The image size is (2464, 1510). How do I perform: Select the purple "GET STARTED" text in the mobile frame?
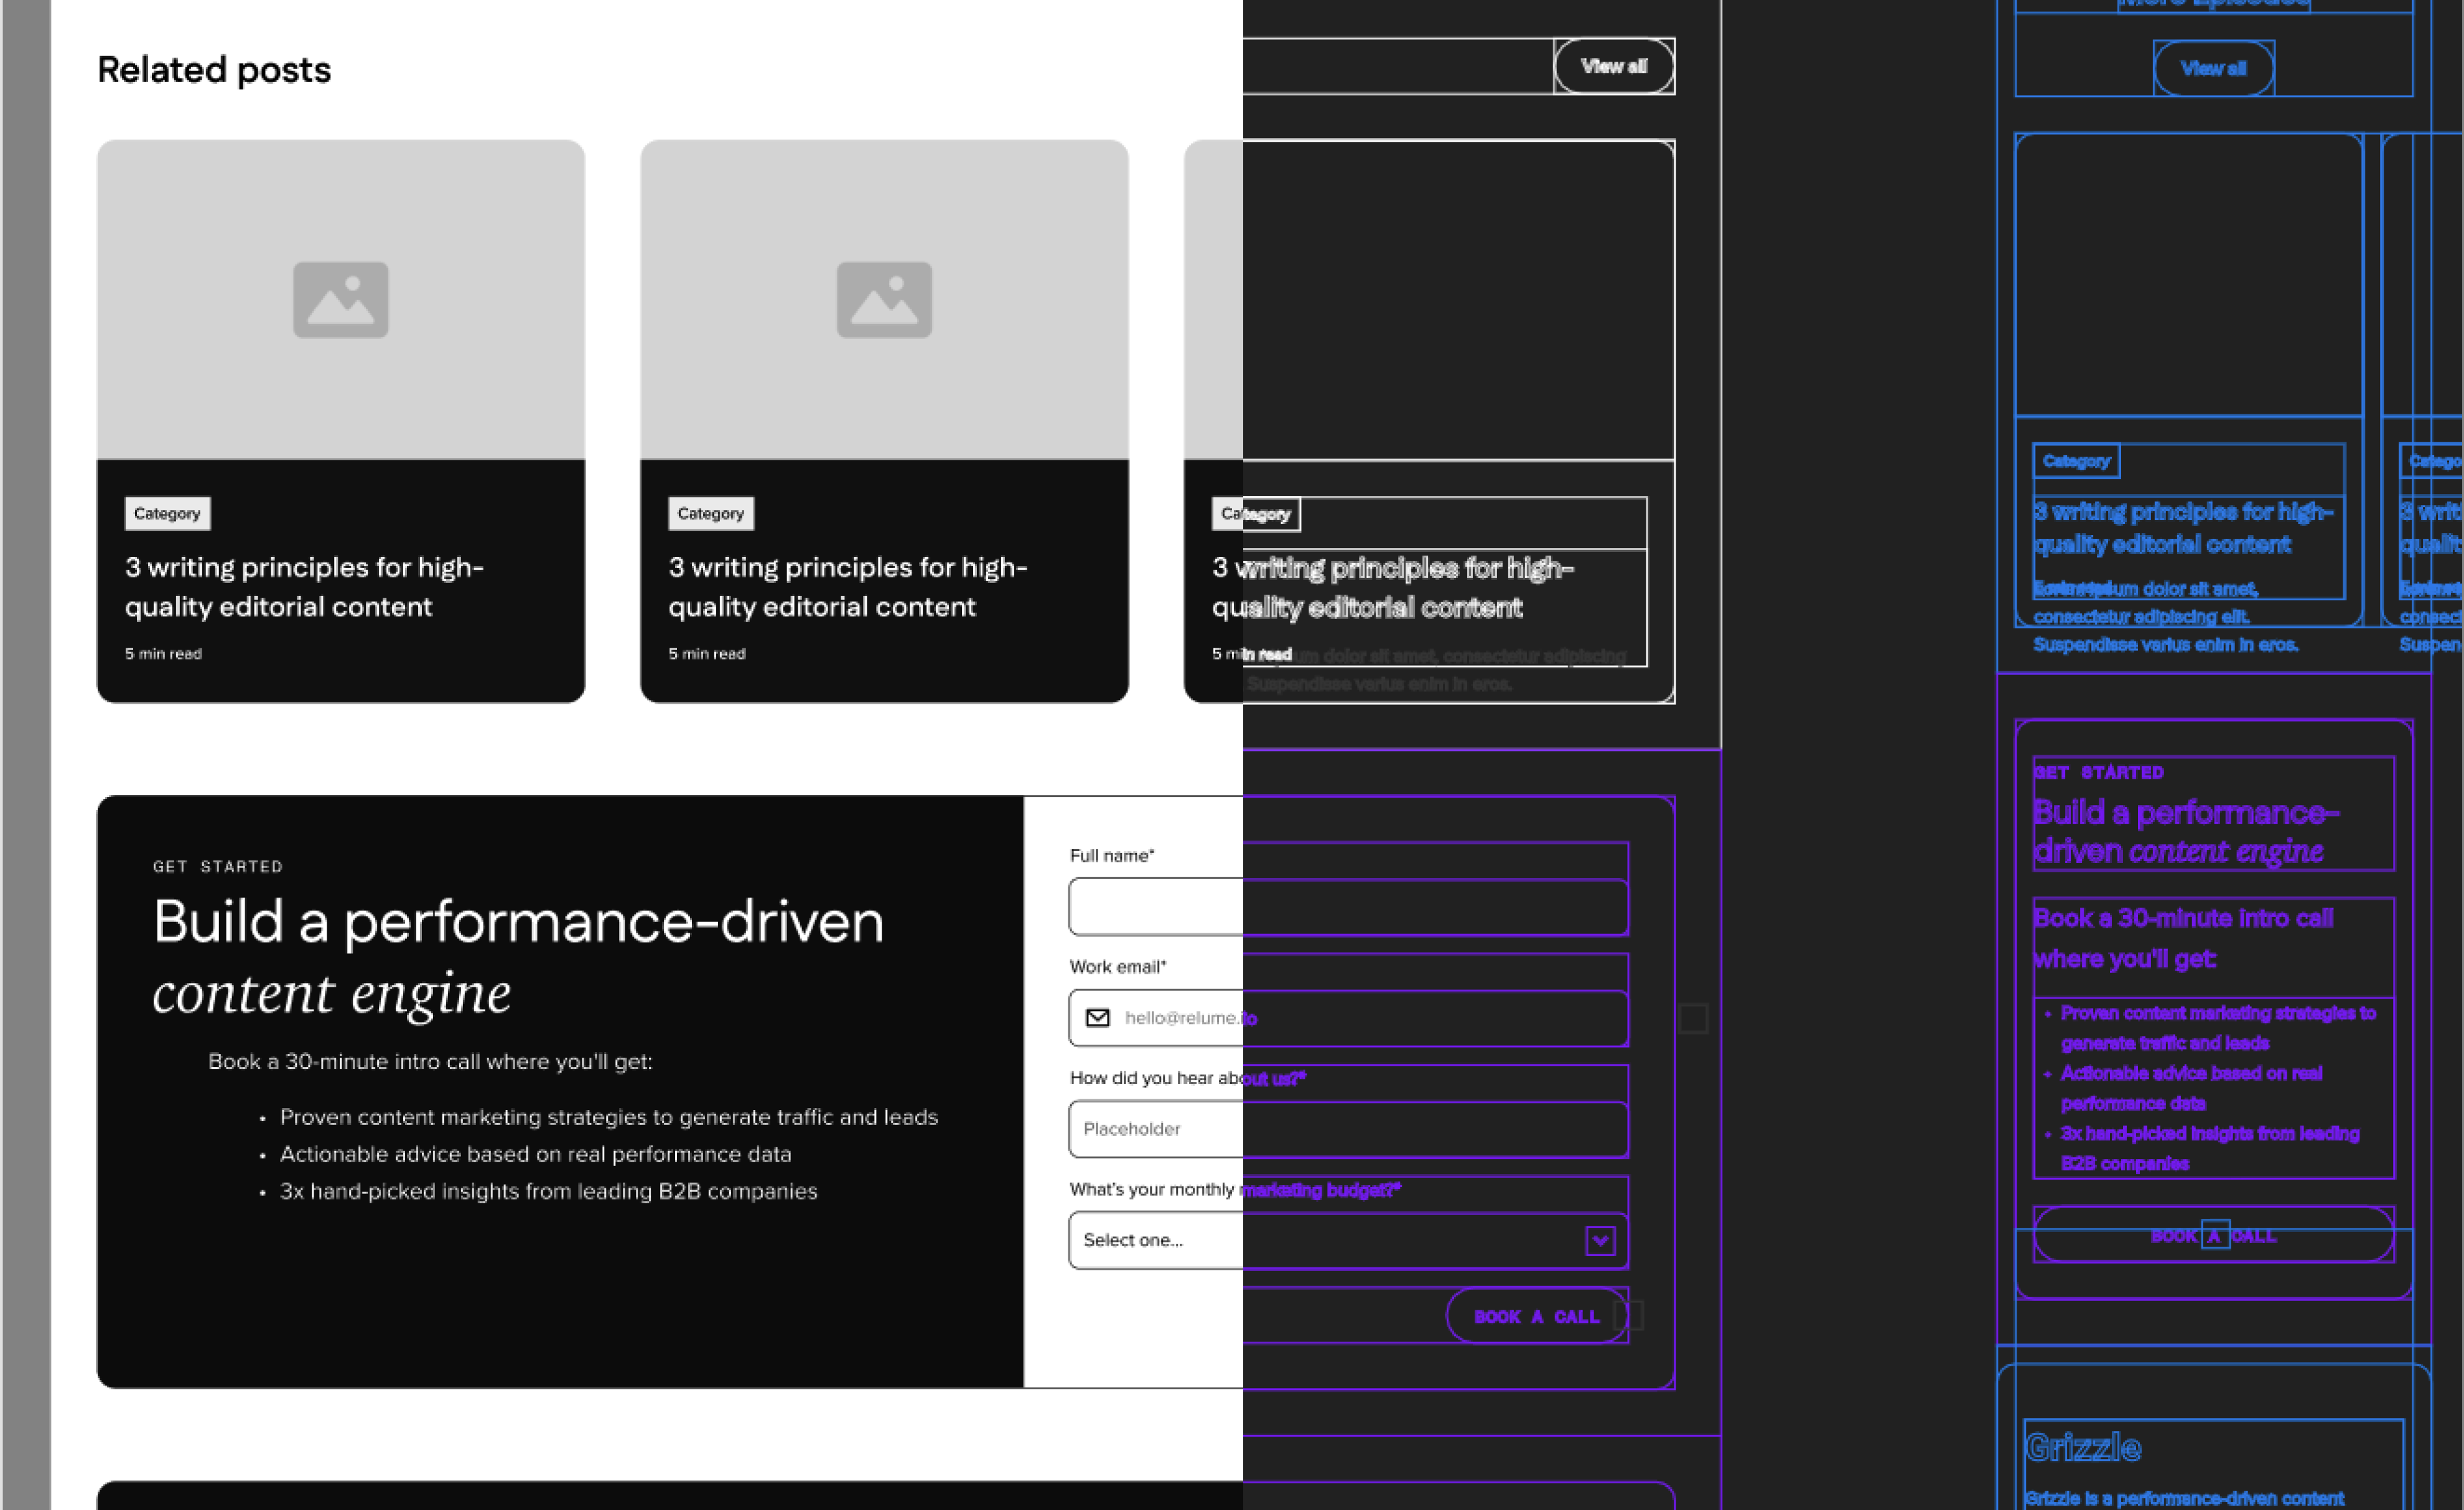[x=2098, y=772]
